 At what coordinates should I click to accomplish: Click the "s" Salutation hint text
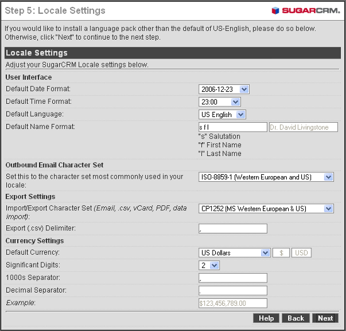point(219,137)
